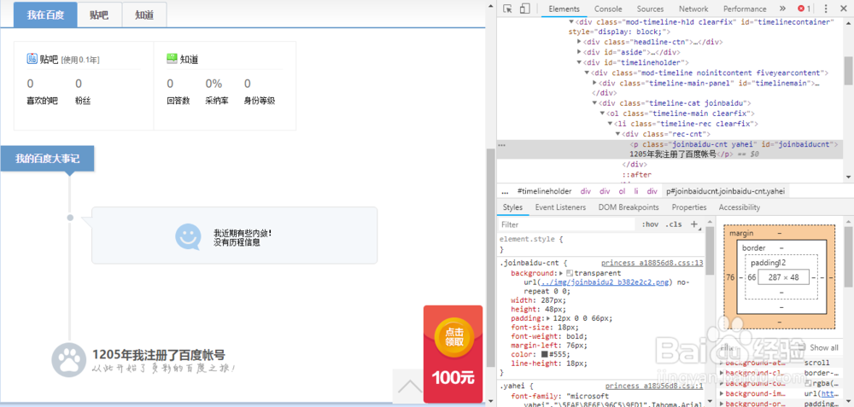Image resolution: width=854 pixels, height=407 pixels.
Task: Click the margin-left value 76 in box model
Action: [x=731, y=277]
